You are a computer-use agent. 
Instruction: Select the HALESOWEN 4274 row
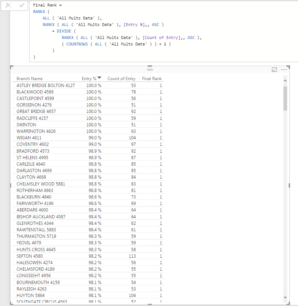pyautogui.click(x=88, y=262)
